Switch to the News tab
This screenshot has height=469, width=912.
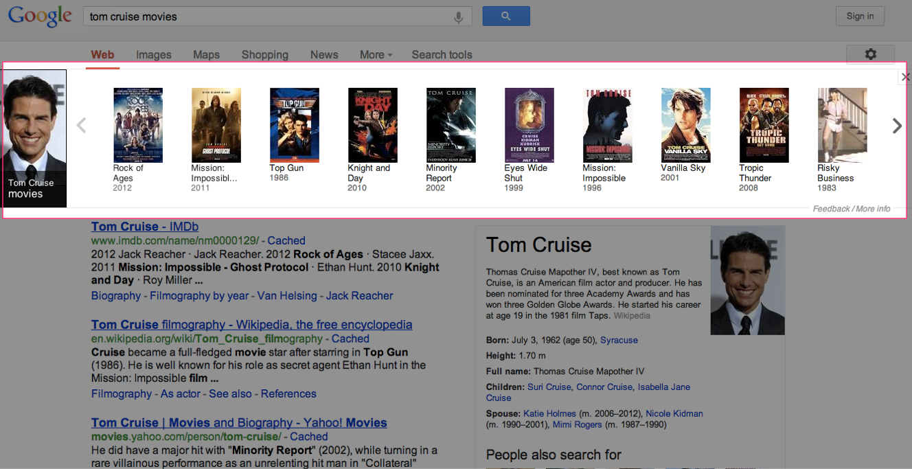pyautogui.click(x=324, y=55)
